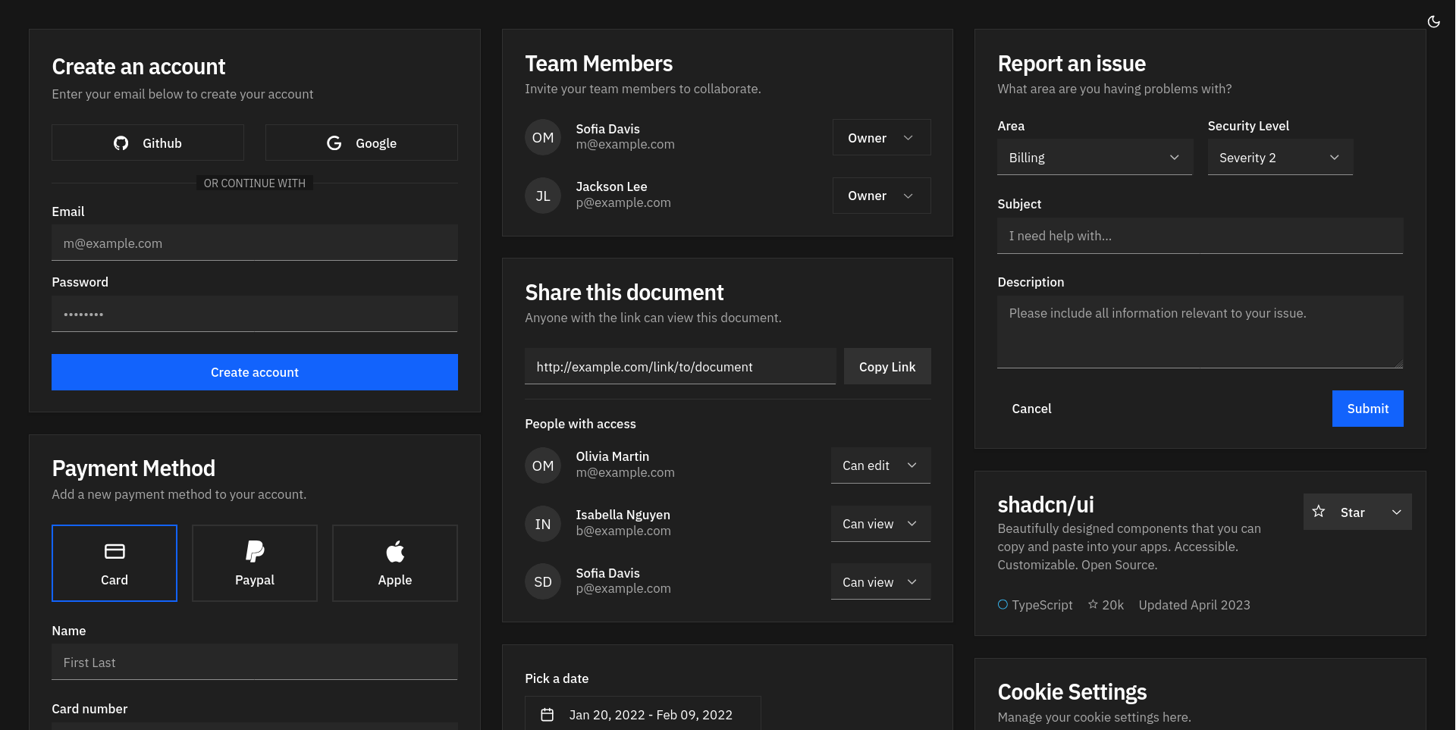Focus the Subject input field
Image resolution: width=1456 pixels, height=730 pixels.
click(x=1200, y=236)
